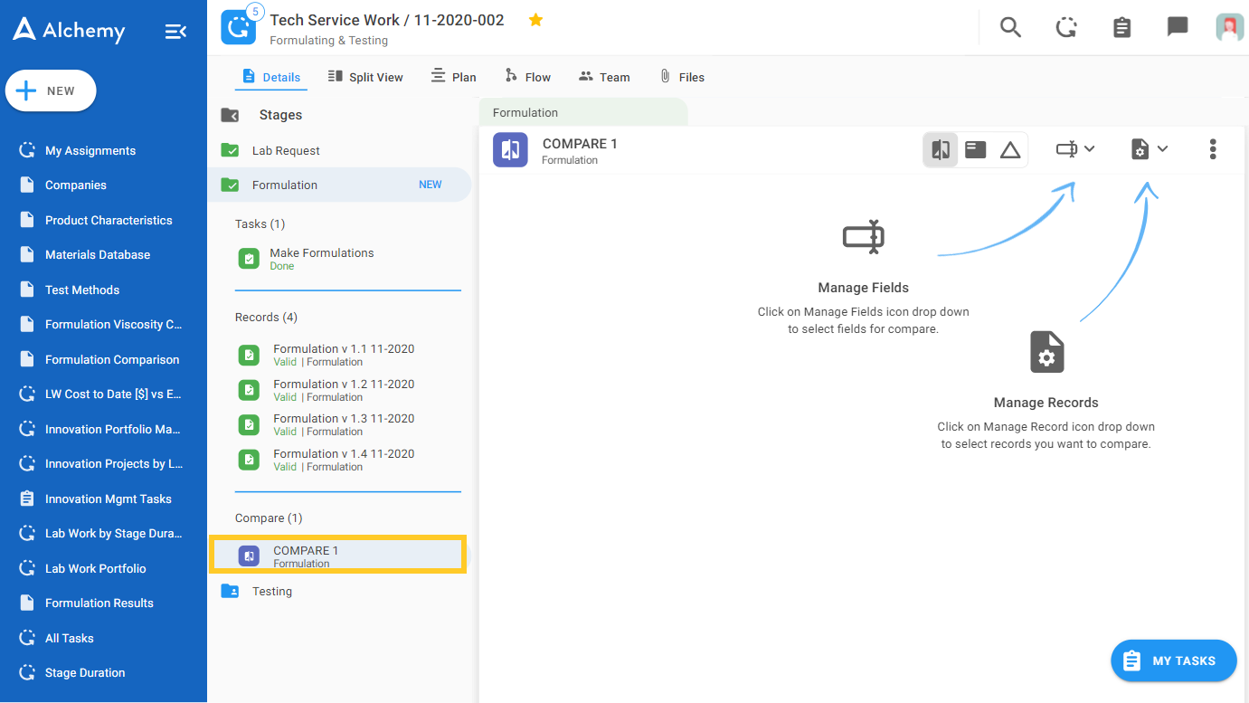Open Formulation Comparison in the sidebar
The width and height of the screenshot is (1249, 703).
(112, 360)
